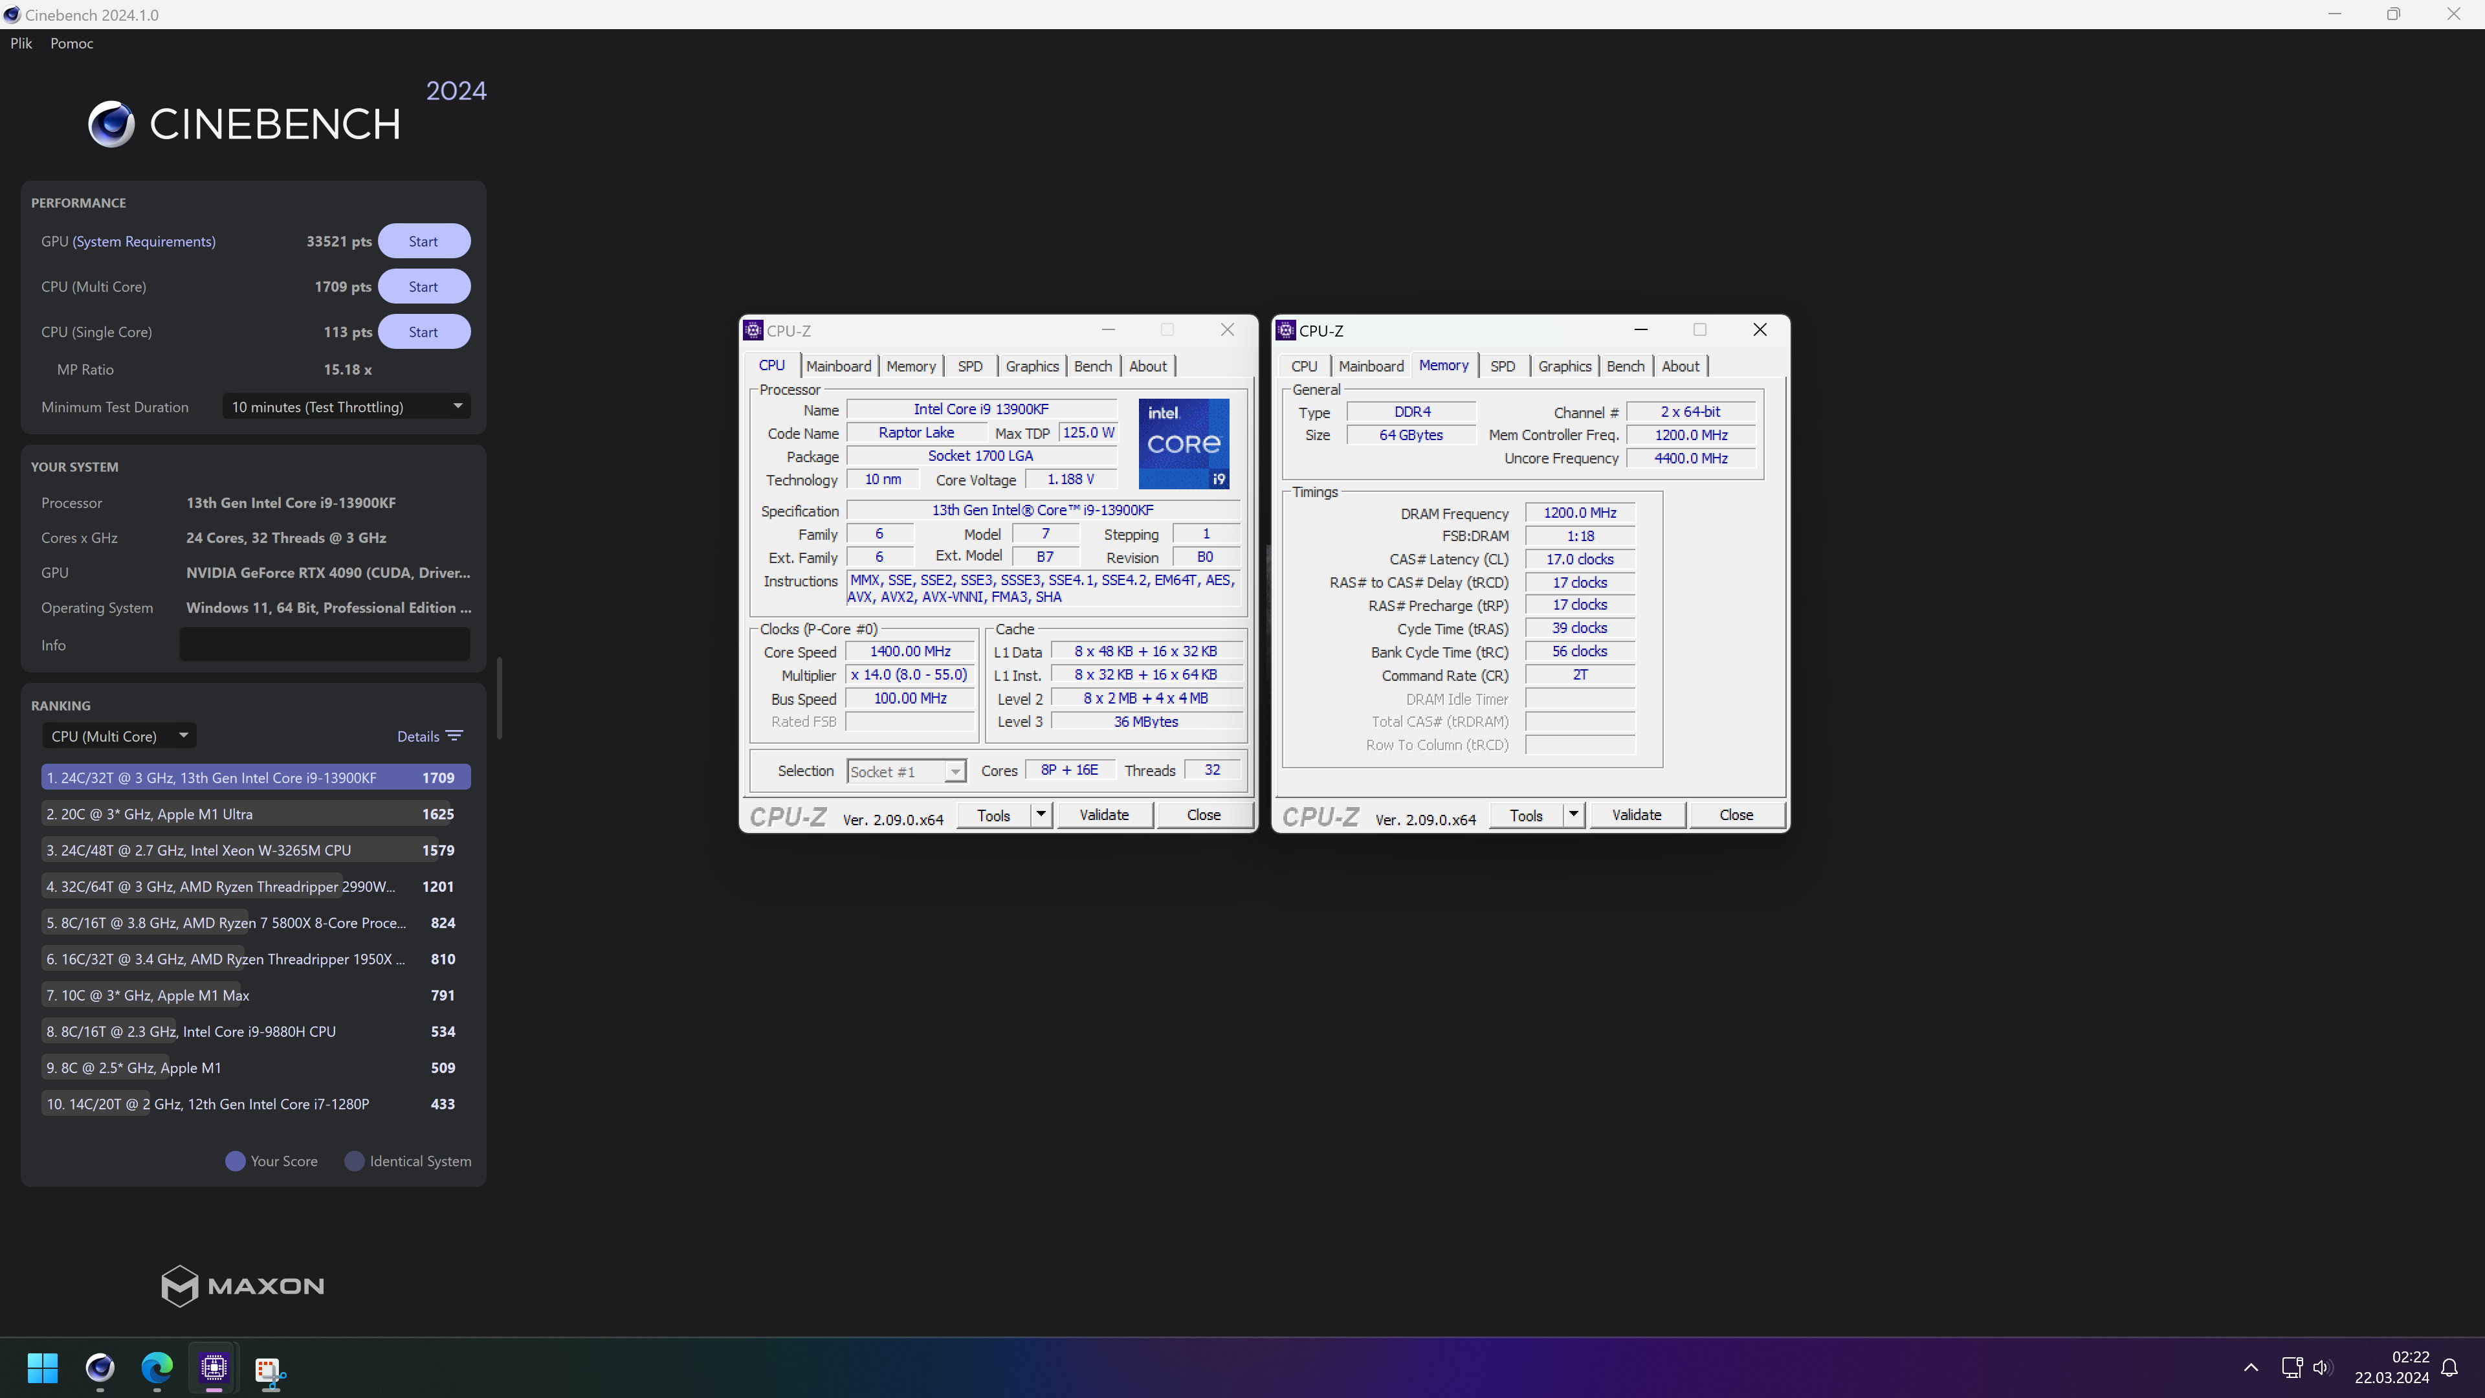This screenshot has height=1398, width=2485.
Task: Select the Apple M1 Ultra ranking row
Action: pyautogui.click(x=256, y=814)
